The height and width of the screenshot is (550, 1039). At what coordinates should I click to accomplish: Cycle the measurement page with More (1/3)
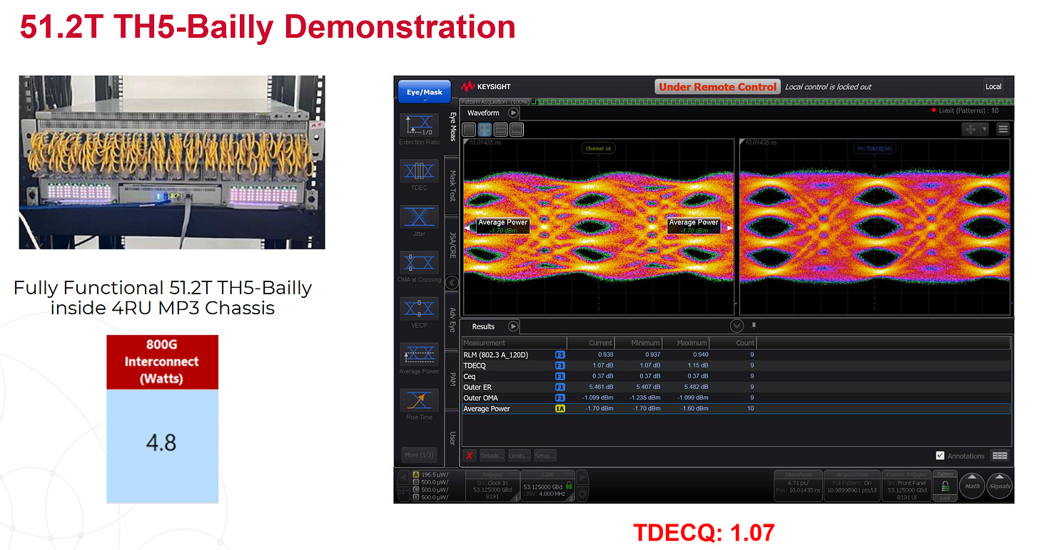pyautogui.click(x=419, y=455)
